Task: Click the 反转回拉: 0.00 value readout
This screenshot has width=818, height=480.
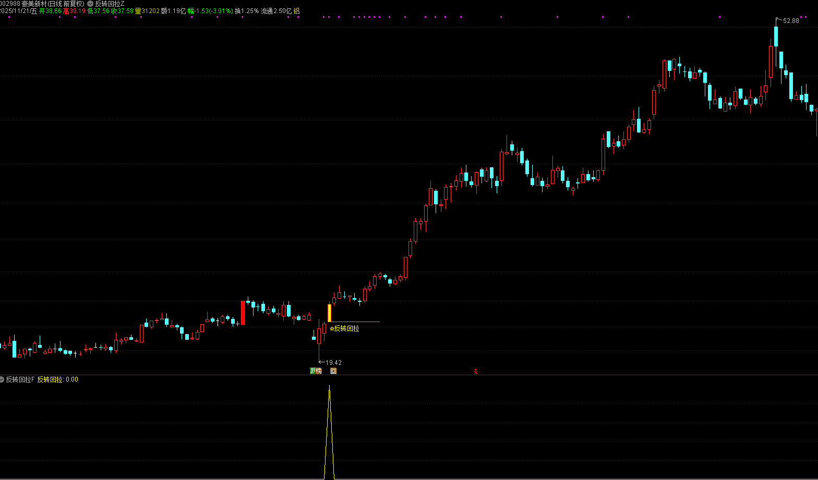Action: tap(58, 379)
